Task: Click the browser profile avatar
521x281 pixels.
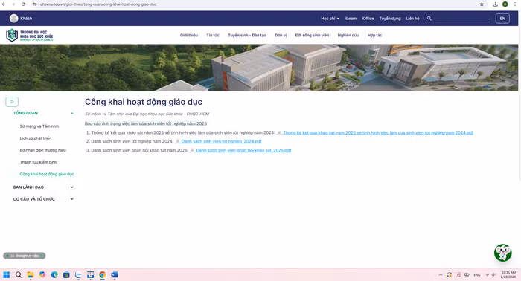Action: [x=505, y=4]
